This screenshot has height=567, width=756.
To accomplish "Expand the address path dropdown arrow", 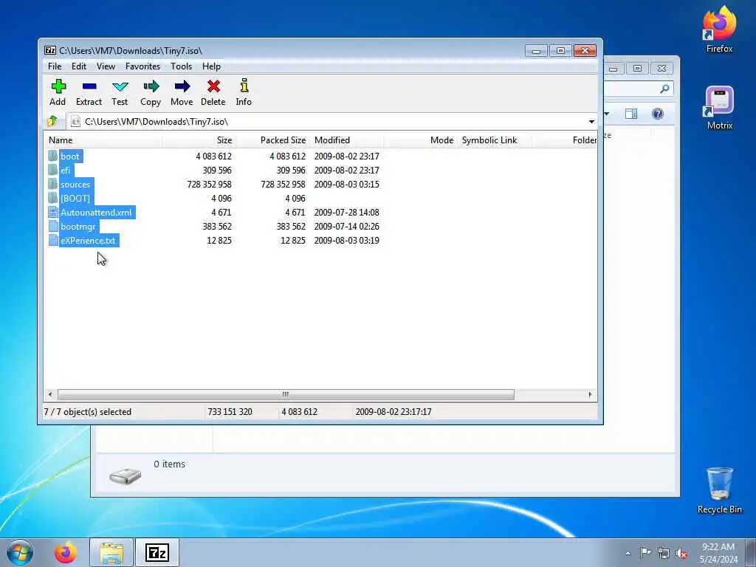I will tap(591, 122).
